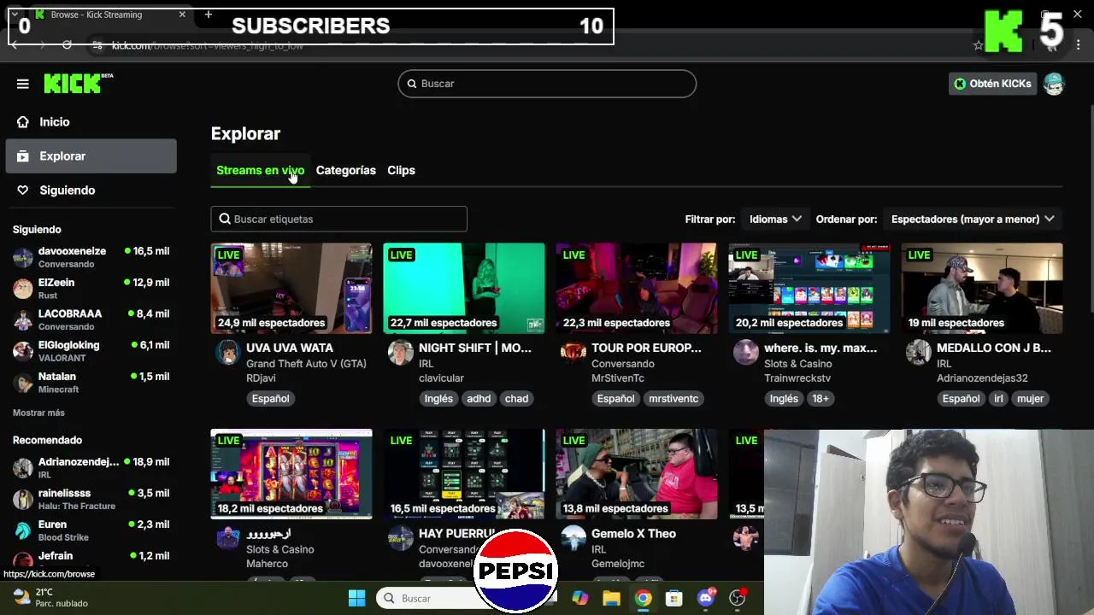Open where. is. my. max stream thumbnail
The height and width of the screenshot is (615, 1094).
(x=809, y=289)
